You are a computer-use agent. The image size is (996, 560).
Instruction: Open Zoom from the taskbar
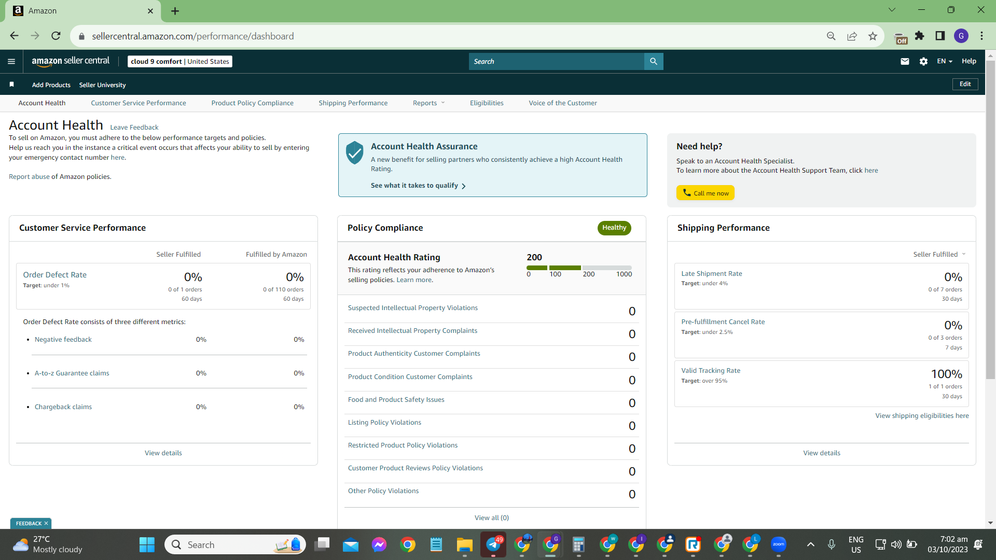tap(779, 544)
